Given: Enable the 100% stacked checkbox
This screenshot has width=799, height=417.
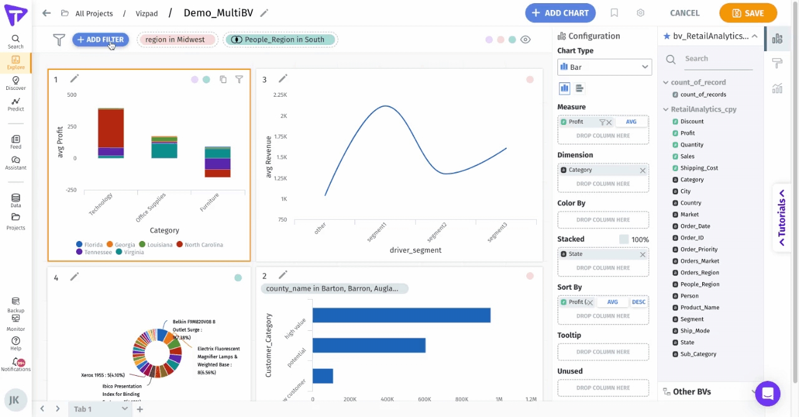Looking at the screenshot, I should [x=624, y=239].
